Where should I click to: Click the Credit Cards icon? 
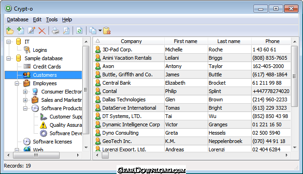(27, 67)
